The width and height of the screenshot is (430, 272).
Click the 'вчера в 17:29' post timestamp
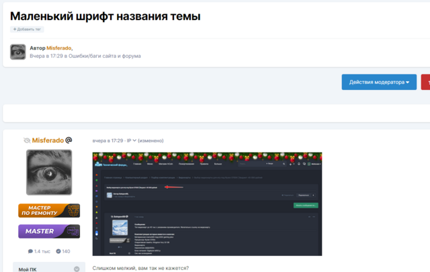tap(107, 140)
